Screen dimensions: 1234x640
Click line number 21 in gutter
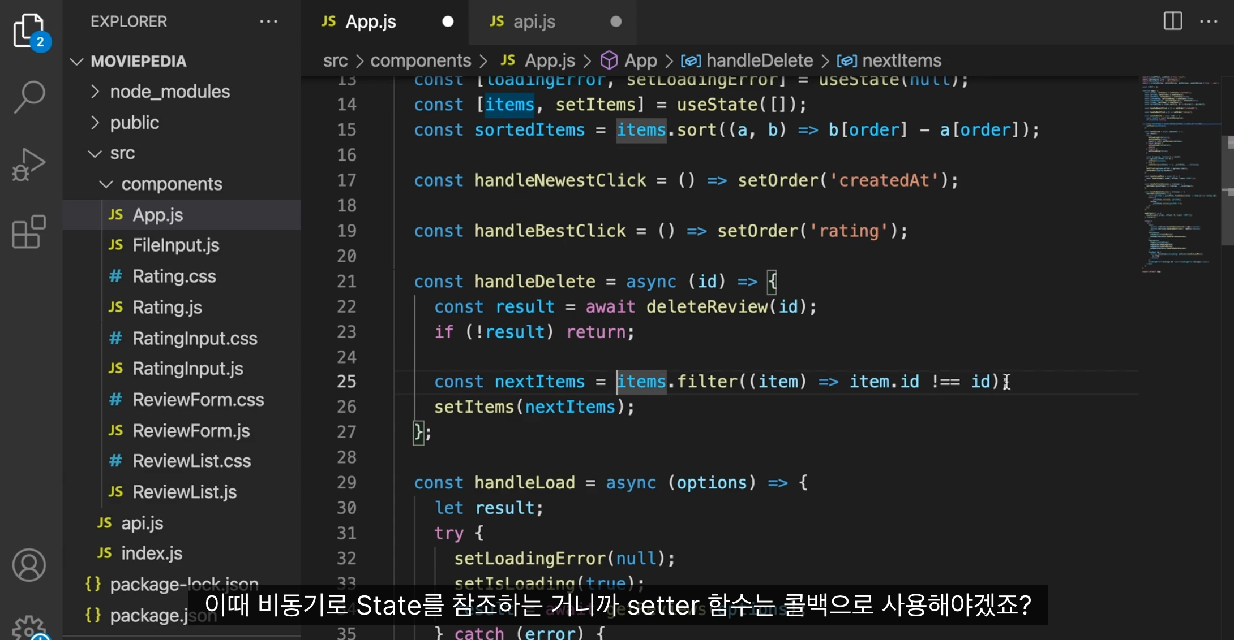coord(346,281)
